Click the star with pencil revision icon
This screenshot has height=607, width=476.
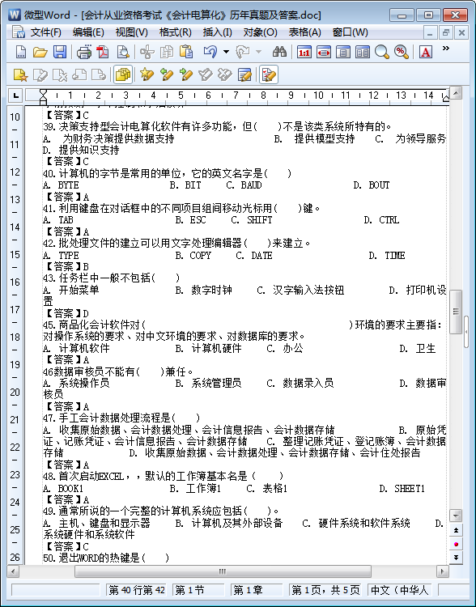(x=147, y=74)
